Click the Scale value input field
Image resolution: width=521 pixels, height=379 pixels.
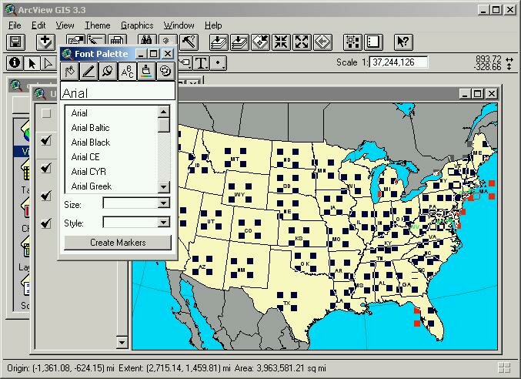pos(399,62)
